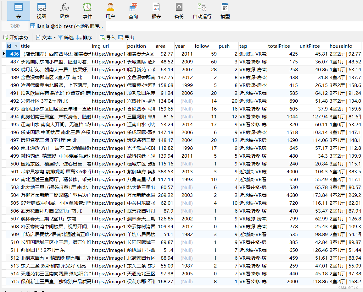Select year cell 1982

point(184,235)
